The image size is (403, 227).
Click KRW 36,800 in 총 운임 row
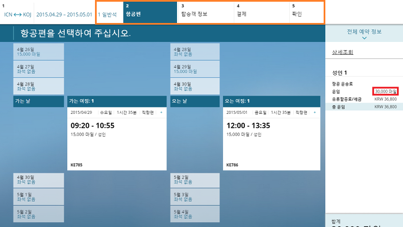[385, 107]
